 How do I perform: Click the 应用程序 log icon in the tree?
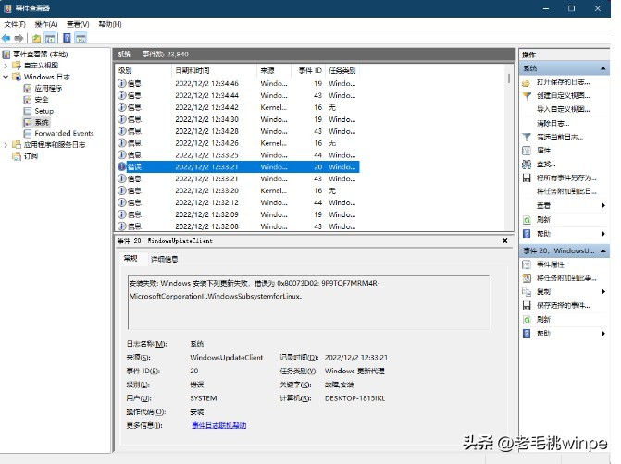(28, 88)
